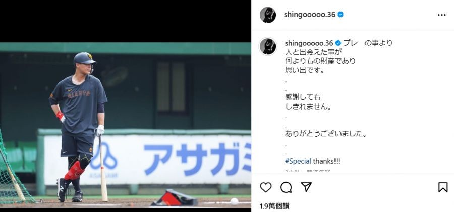
Task: Open profile picture in post header
Action: pos(267,15)
